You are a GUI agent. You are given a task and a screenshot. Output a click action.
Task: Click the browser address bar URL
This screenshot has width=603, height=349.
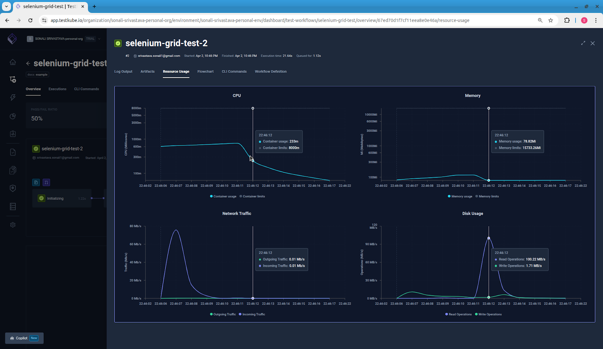tap(260, 20)
